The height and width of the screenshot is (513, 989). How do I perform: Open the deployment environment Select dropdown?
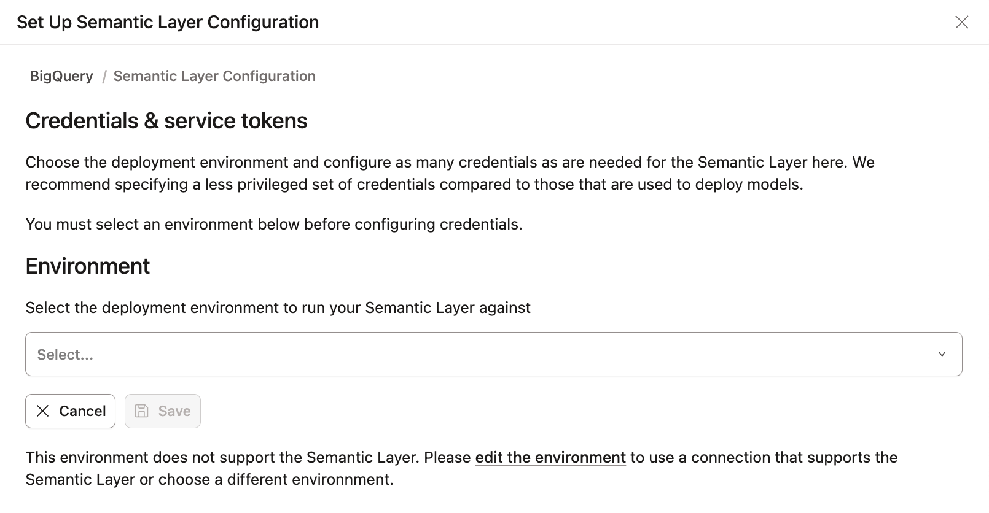pos(491,353)
